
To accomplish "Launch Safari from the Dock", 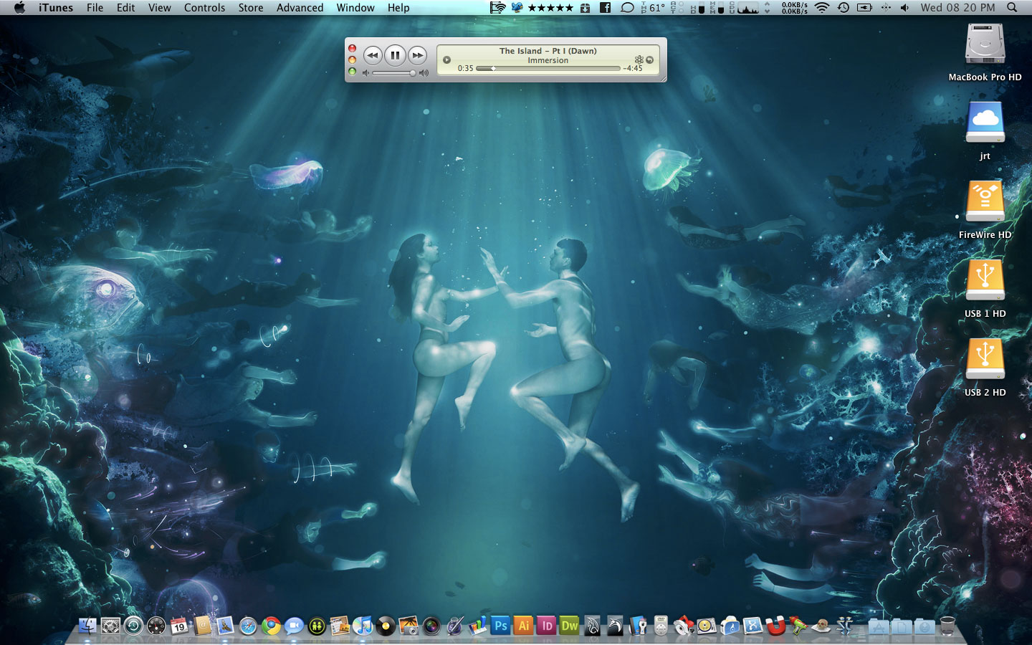I will (248, 626).
